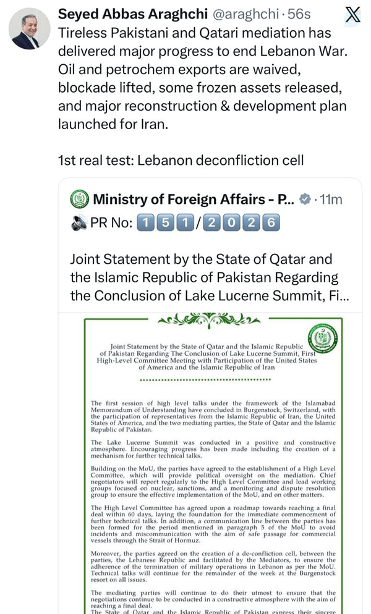Open the Ministry of Foreign Affairs account name
This screenshot has width=371, height=614.
tap(194, 200)
